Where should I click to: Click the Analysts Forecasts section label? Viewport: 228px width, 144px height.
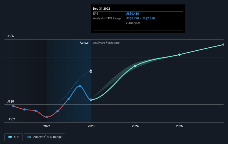106,43
